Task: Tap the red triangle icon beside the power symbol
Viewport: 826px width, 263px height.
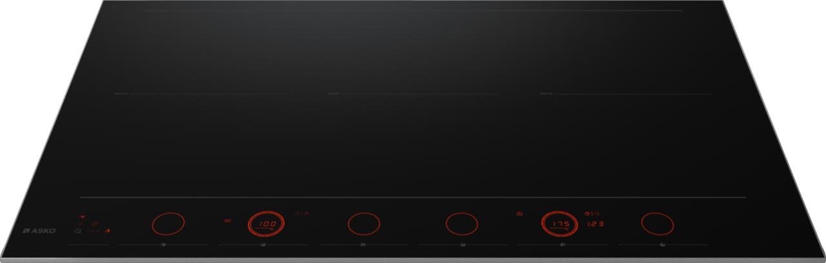Action: 107,231
